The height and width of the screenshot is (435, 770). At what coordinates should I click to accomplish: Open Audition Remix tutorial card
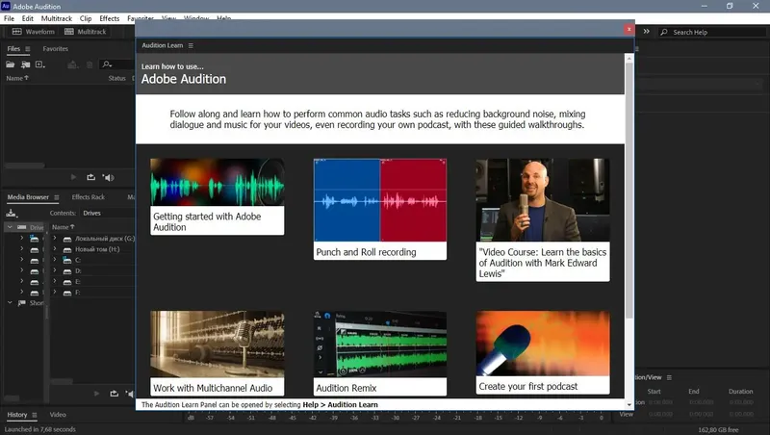point(380,353)
